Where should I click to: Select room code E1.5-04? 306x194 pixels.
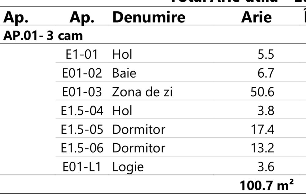tap(82, 110)
